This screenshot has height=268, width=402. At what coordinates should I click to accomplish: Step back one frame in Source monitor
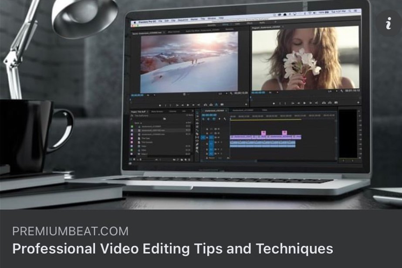182,105
